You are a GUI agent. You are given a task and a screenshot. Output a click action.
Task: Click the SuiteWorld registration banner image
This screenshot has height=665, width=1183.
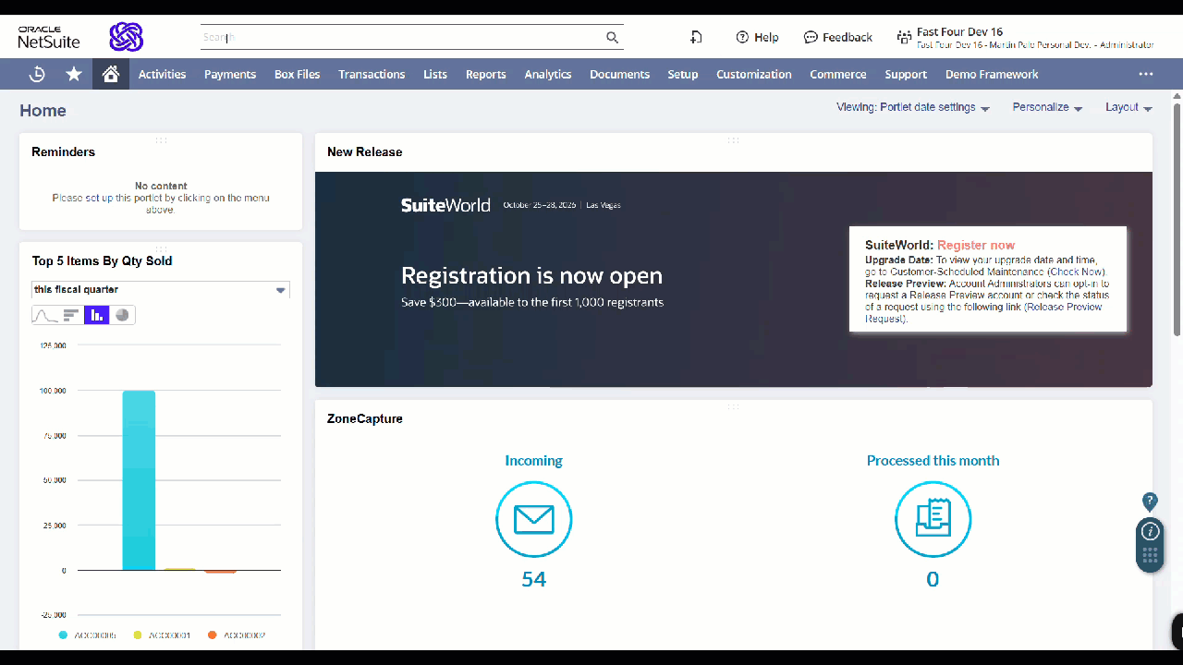734,279
